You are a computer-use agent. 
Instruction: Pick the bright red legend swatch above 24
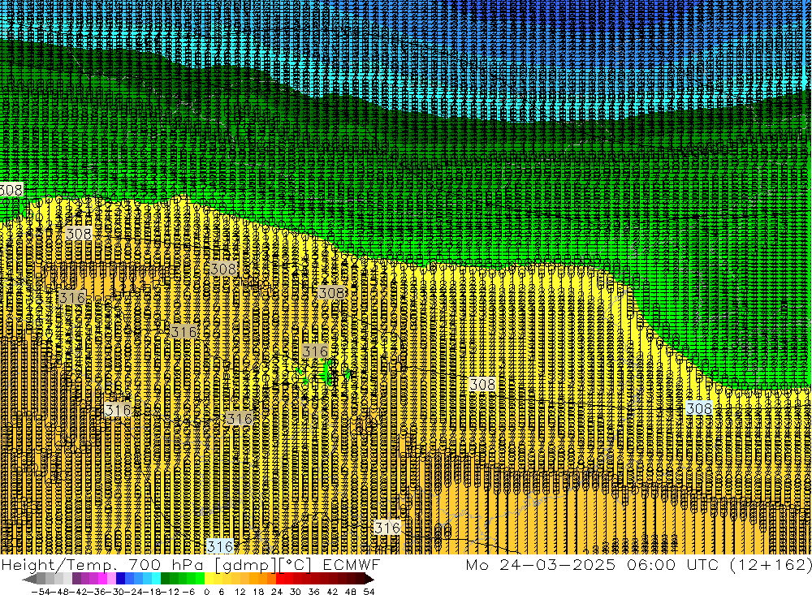tap(280, 579)
